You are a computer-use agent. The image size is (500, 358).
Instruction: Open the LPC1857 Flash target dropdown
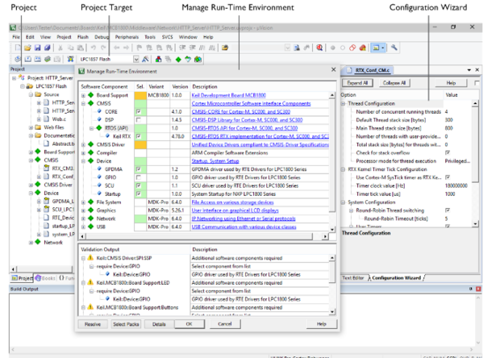[x=136, y=60]
